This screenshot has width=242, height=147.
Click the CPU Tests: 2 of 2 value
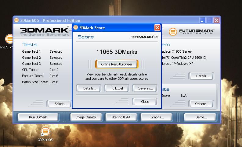[x=54, y=70]
